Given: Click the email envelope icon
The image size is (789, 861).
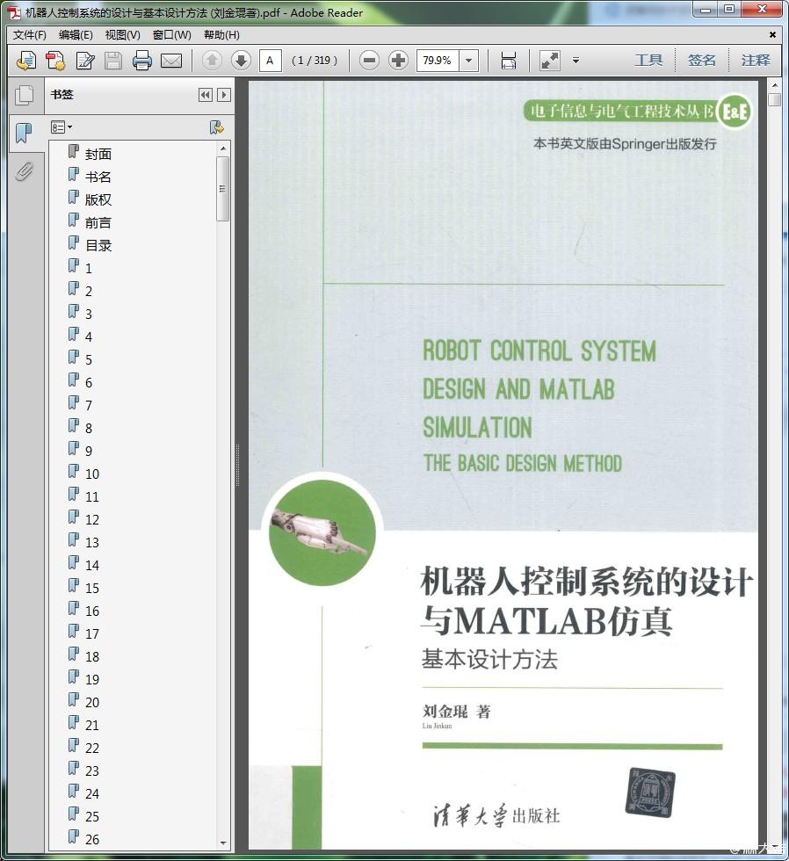Looking at the screenshot, I should 171,61.
